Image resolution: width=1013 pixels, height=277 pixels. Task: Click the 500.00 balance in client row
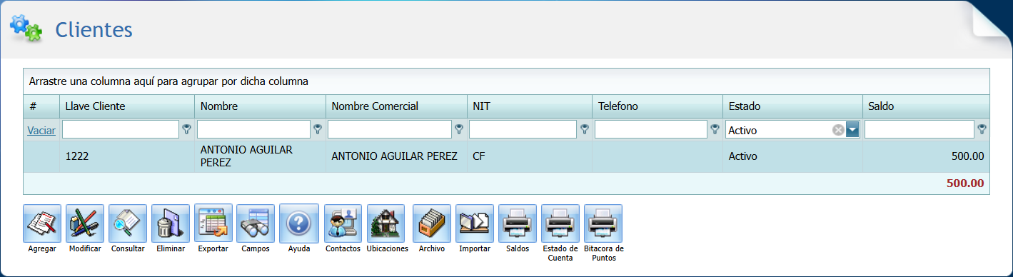(x=968, y=156)
